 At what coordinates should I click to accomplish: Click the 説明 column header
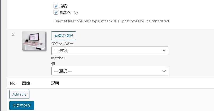tap(55, 83)
